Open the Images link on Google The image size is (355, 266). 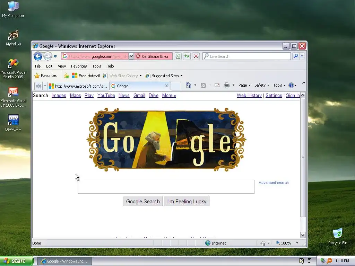tap(59, 96)
